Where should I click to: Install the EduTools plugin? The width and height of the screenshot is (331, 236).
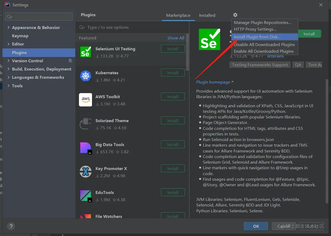click(173, 192)
